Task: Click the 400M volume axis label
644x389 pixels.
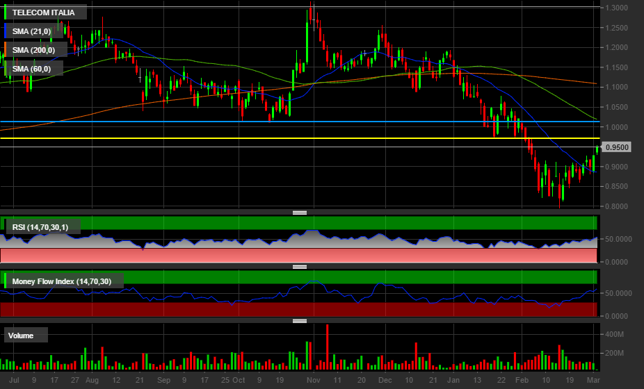Action: [x=614, y=334]
